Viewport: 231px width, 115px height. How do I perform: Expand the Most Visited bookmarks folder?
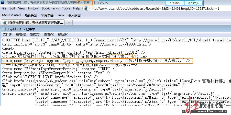(x=11, y=15)
